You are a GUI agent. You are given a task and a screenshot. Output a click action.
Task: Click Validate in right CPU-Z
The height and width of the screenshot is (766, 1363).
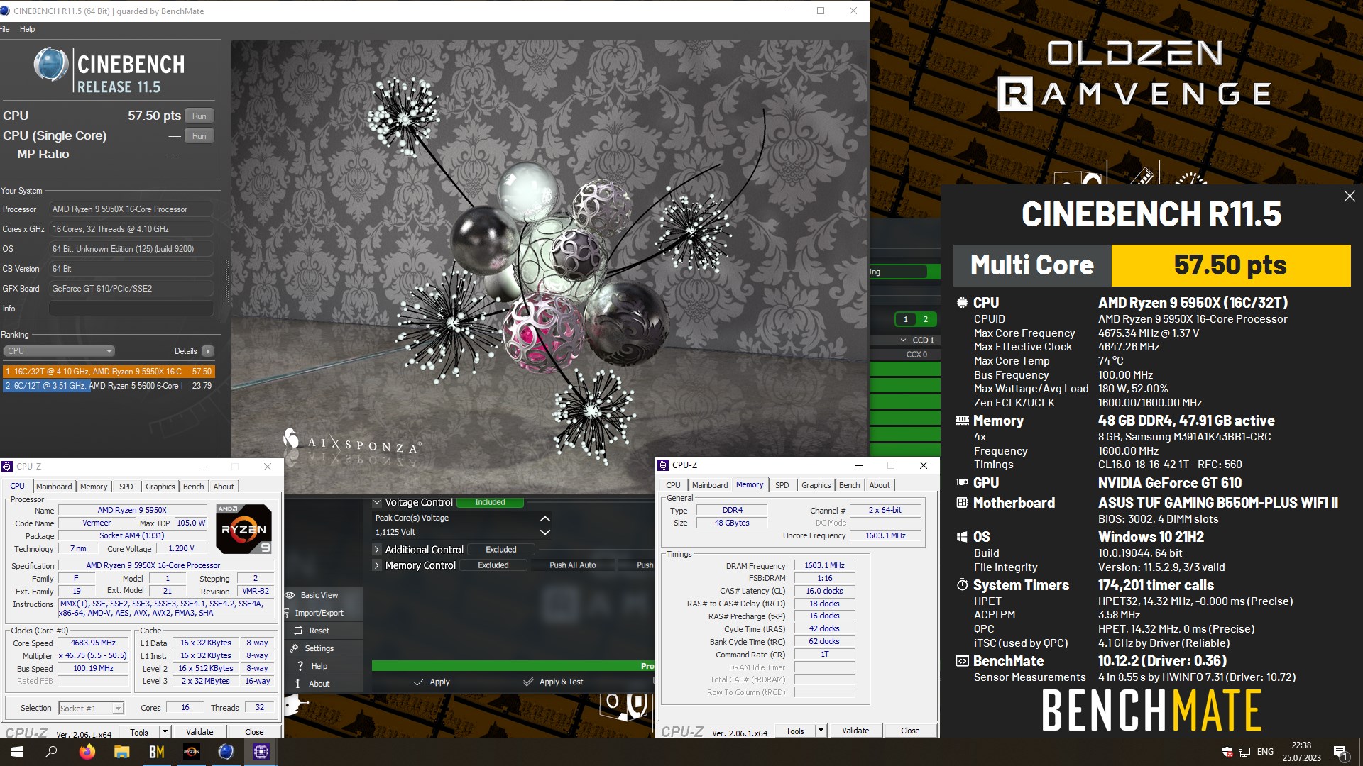coord(855,731)
